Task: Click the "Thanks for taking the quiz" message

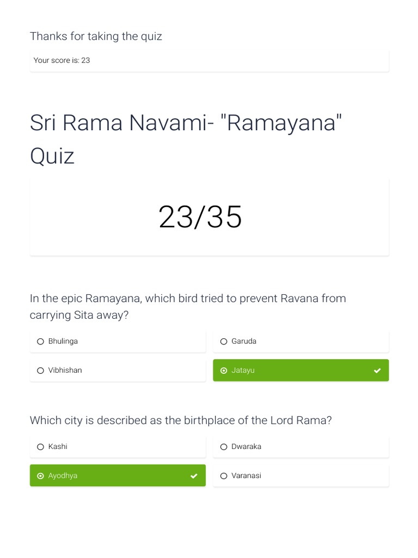Action: coord(96,36)
